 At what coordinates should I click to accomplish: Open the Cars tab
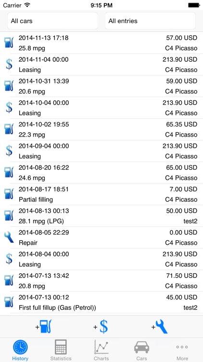141,350
